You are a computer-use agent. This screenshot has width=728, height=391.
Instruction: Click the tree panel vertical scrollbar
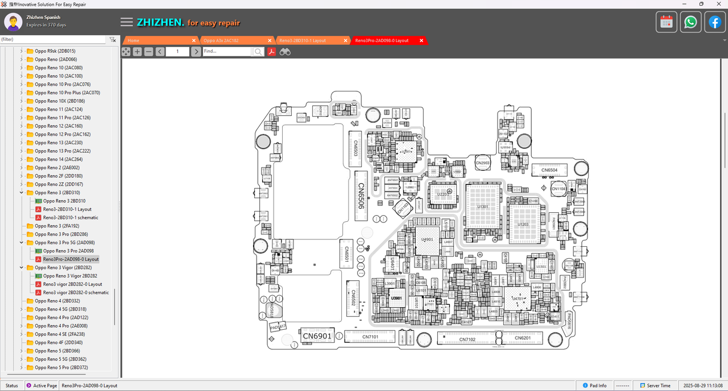[x=115, y=307]
